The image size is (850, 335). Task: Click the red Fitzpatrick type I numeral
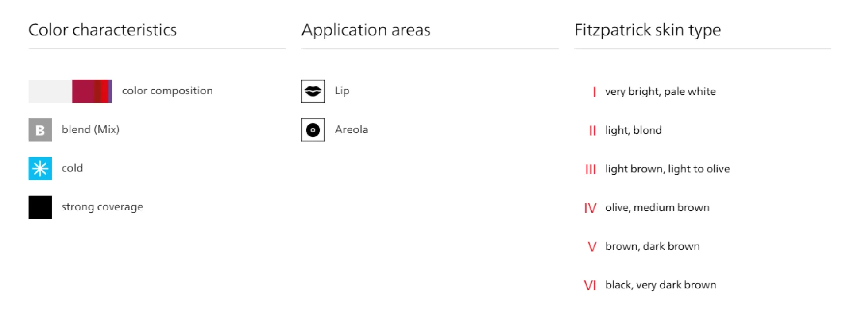pyautogui.click(x=594, y=92)
